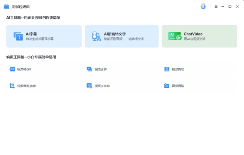Select the 视频去水印 watermark removal icon

coord(89,86)
